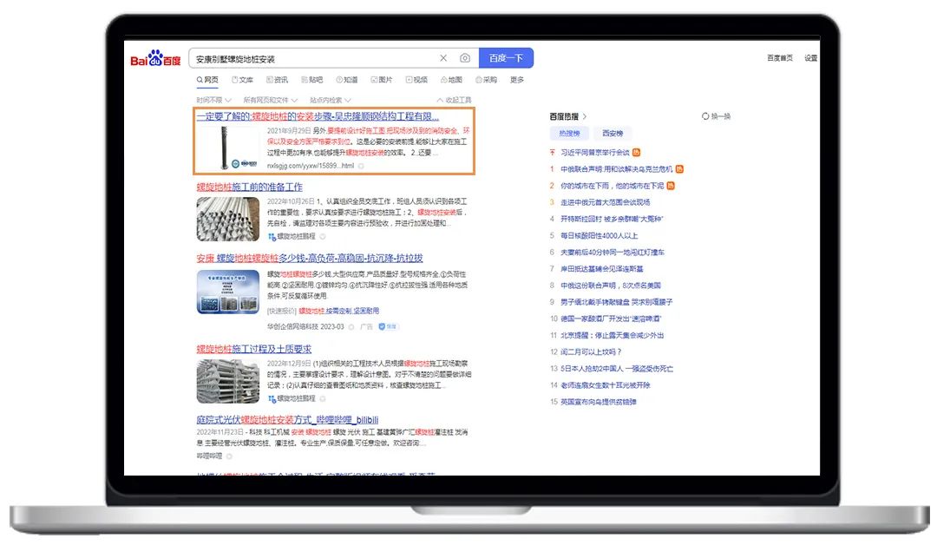The image size is (937, 545).
Task: Click the refresh icon beside 换一换
Action: click(x=705, y=116)
